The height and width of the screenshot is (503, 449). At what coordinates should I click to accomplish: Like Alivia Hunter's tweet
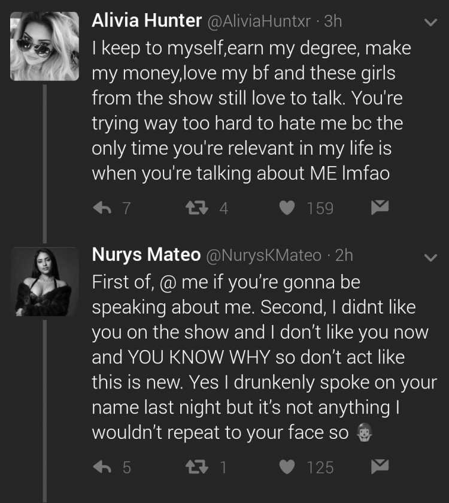tap(287, 207)
